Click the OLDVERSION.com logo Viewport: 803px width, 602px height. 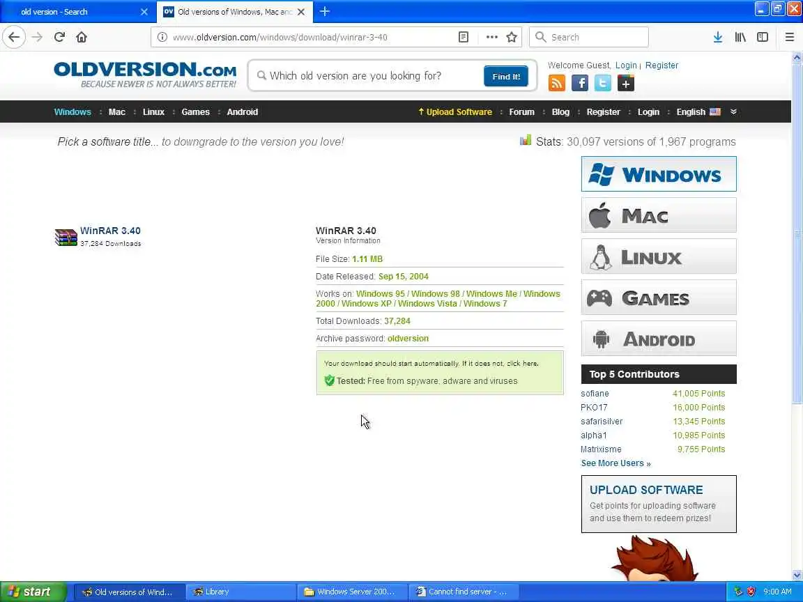pyautogui.click(x=146, y=75)
